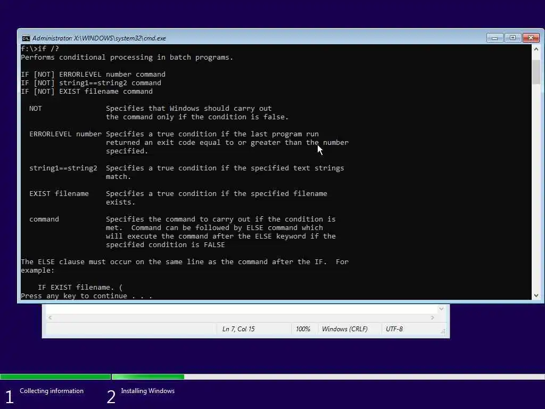Click the Notepad window resize grip
This screenshot has width=545, height=409.
coord(443,331)
